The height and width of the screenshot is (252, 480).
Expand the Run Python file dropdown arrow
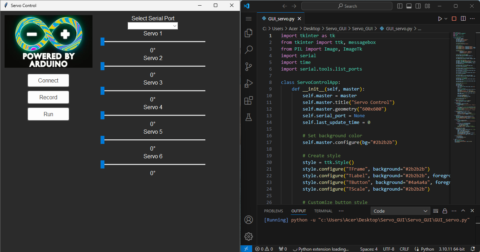(x=446, y=19)
